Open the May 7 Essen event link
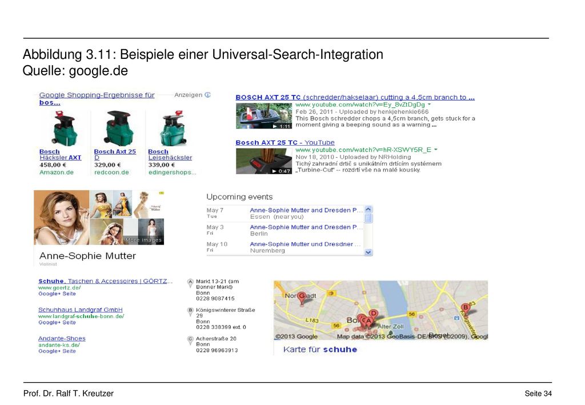The height and width of the screenshot is (405, 585). pos(305,210)
